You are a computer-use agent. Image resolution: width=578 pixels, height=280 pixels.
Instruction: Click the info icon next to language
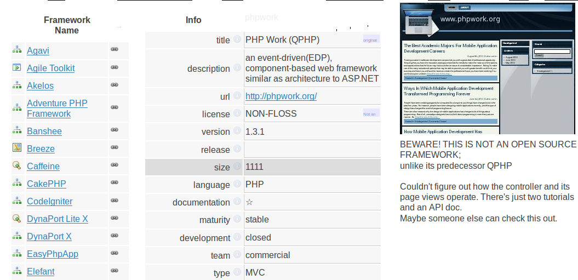click(x=237, y=184)
